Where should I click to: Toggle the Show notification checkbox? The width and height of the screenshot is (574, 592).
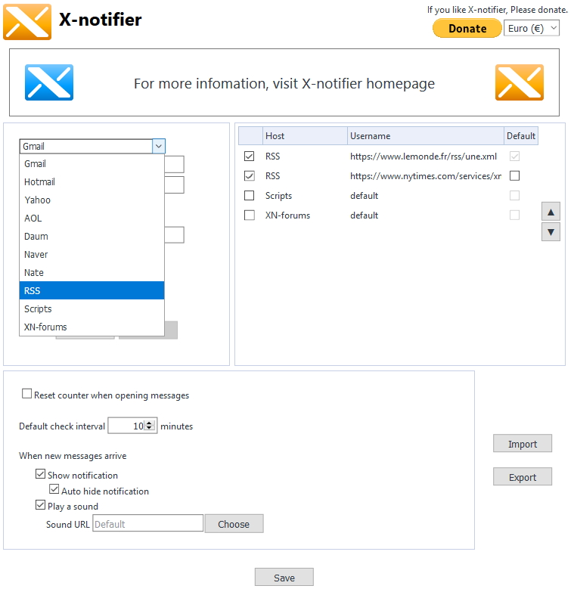[40, 474]
